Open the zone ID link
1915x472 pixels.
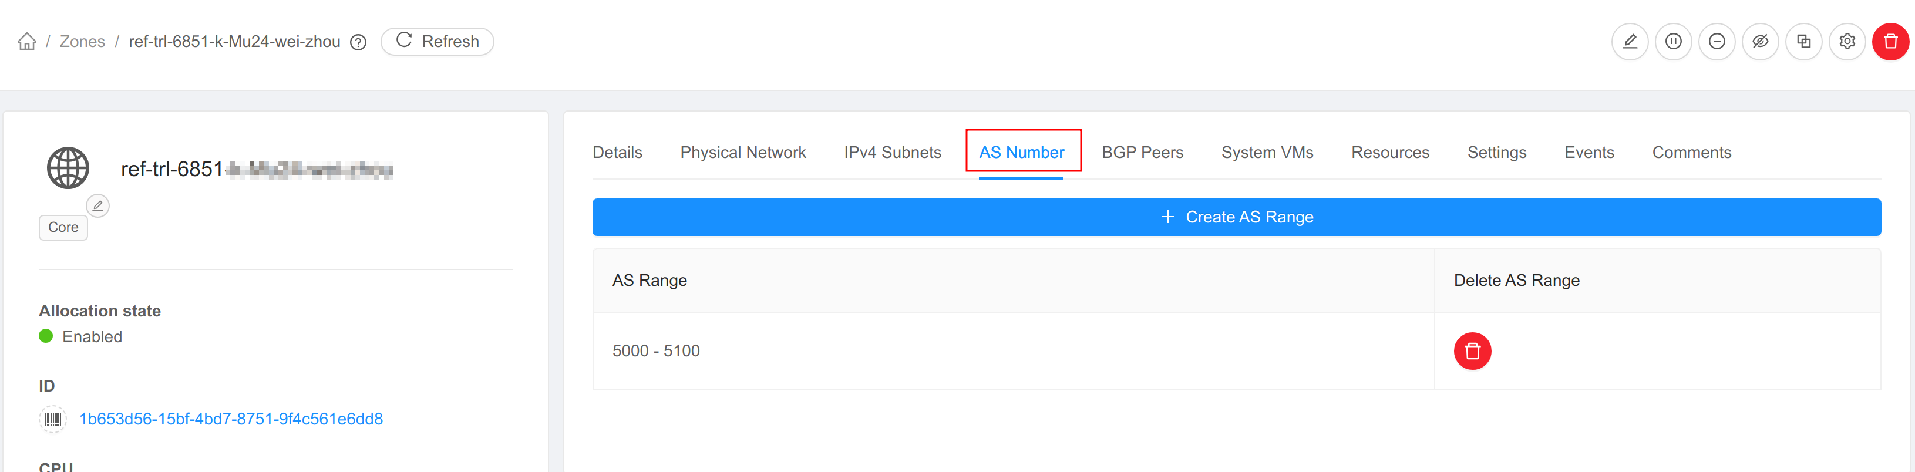click(230, 419)
